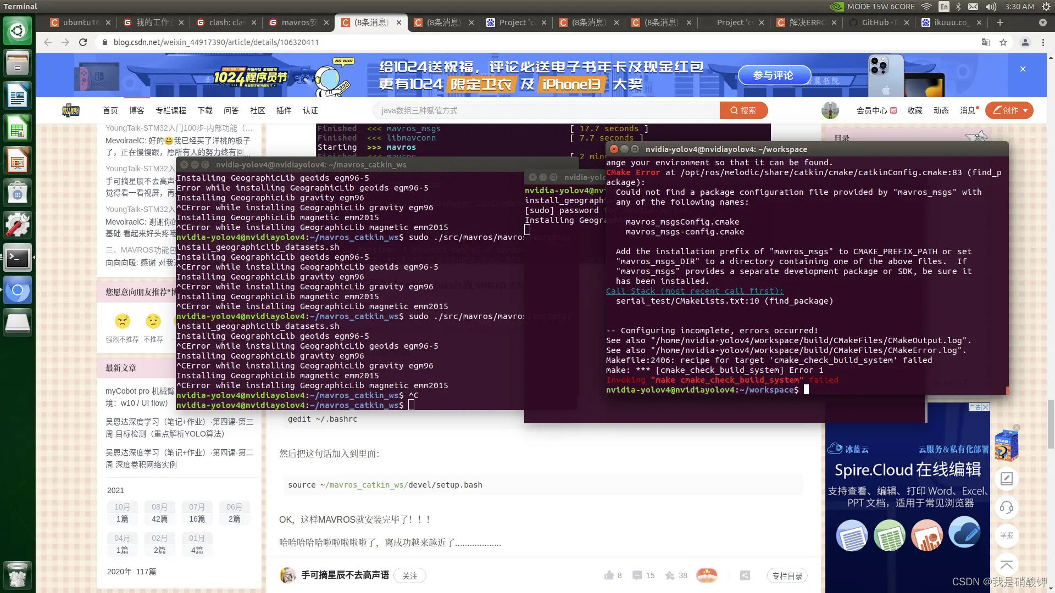Viewport: 1055px width, 593px height.
Task: Switch to the mavros tab
Action: [298, 23]
